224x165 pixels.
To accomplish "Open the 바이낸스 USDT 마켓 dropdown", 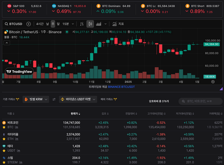I will [78, 99].
